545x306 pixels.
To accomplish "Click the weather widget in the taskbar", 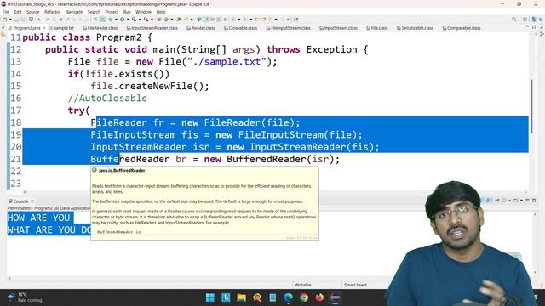I will coord(25,297).
